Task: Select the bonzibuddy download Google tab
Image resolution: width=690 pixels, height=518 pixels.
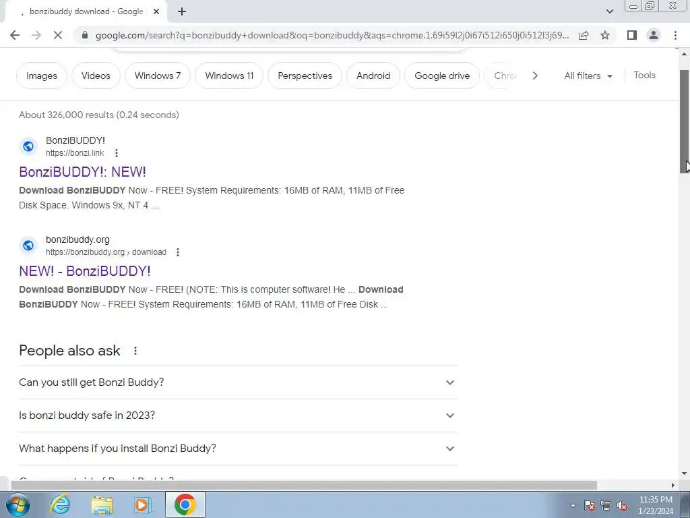Action: tap(86, 11)
